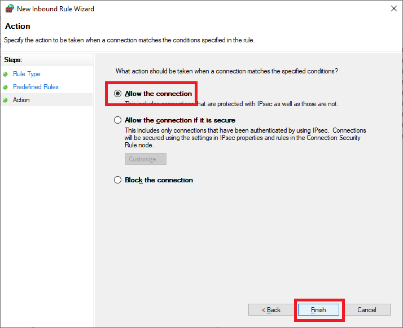This screenshot has height=328, width=403.
Task: Click Finish to create the rule
Action: click(x=318, y=310)
